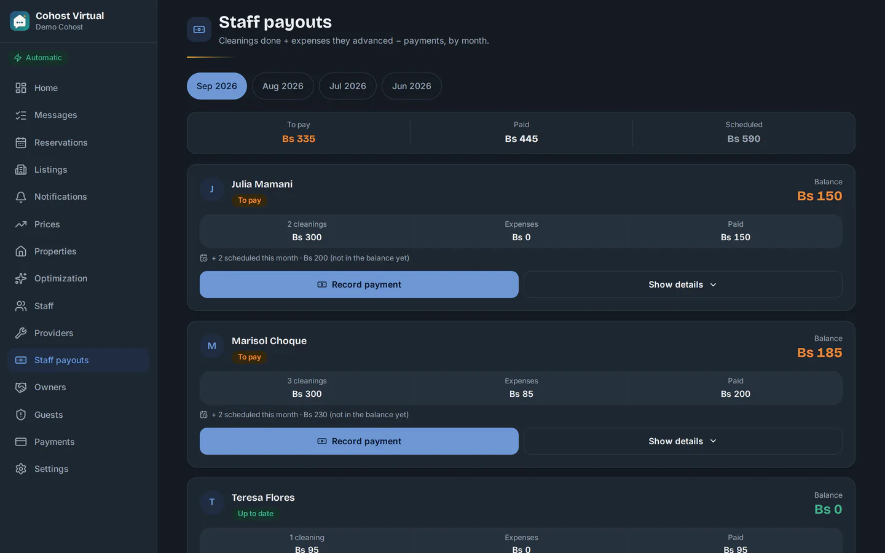This screenshot has width=885, height=553.
Task: Click the Scheduled total Bs 590
Action: [744, 139]
